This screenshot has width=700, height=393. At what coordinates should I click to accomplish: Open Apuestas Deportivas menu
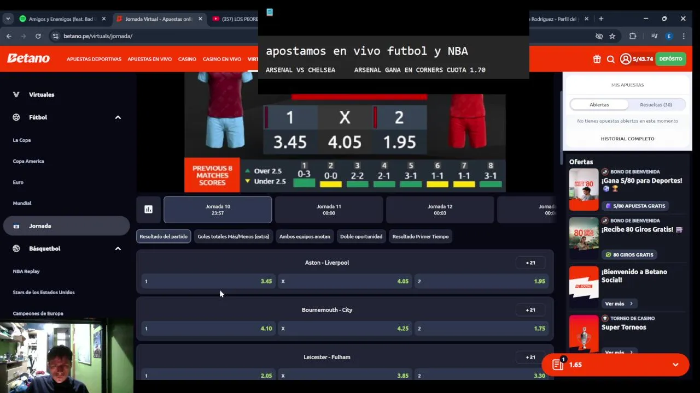coord(94,59)
